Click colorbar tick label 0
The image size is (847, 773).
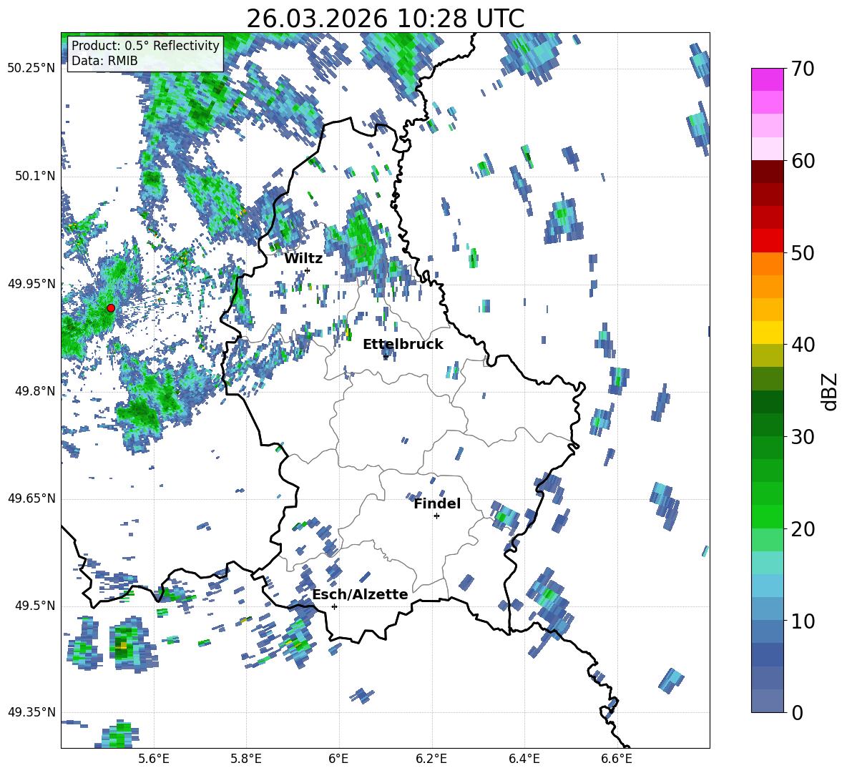(797, 712)
